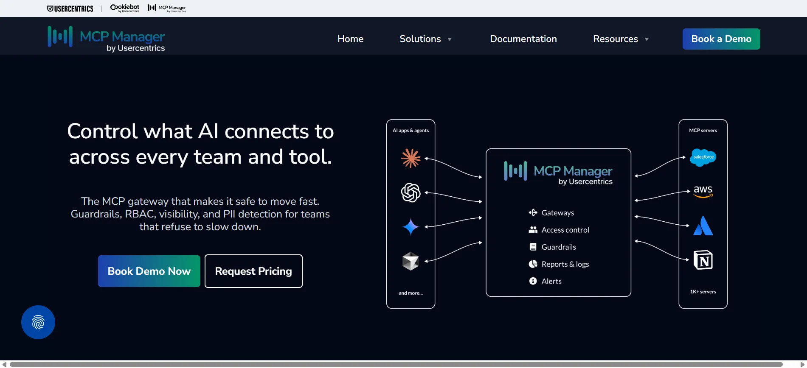This screenshot has height=368, width=807.
Task: Click the Claude starburst icon
Action: (411, 158)
